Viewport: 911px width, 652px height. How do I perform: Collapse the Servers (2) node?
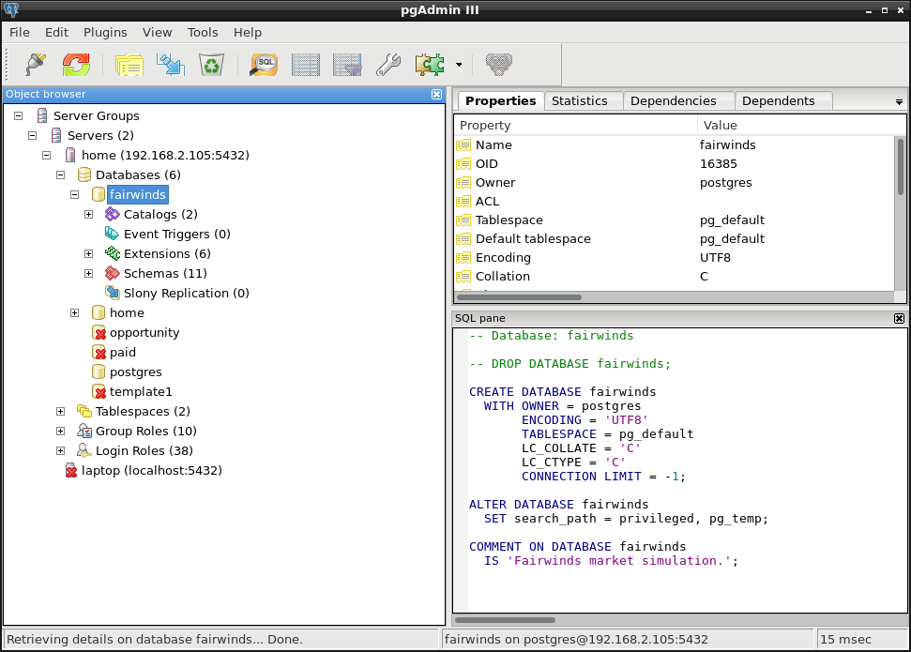click(x=33, y=136)
